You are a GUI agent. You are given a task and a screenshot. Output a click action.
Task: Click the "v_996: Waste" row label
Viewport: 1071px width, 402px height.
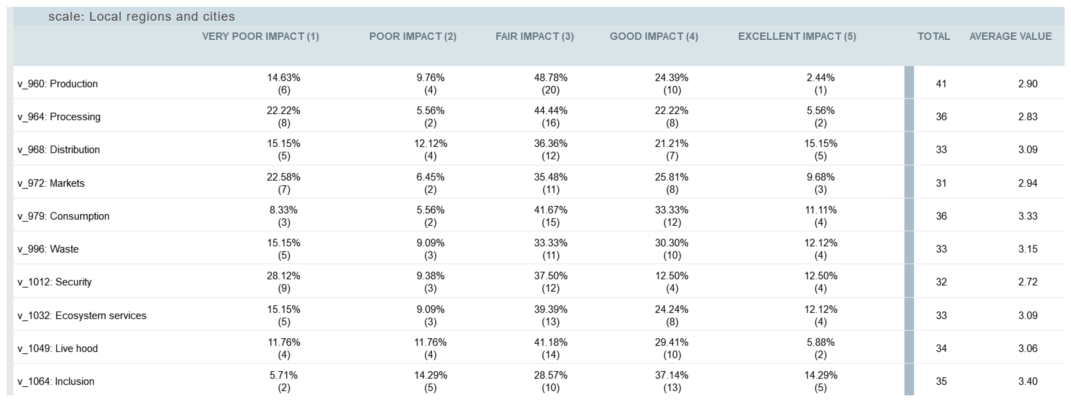(x=48, y=249)
